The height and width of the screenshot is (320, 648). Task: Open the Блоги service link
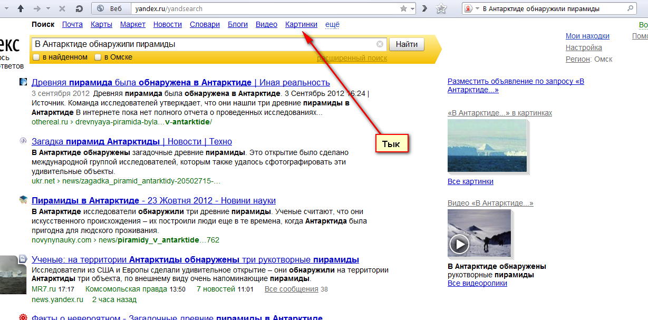click(238, 24)
